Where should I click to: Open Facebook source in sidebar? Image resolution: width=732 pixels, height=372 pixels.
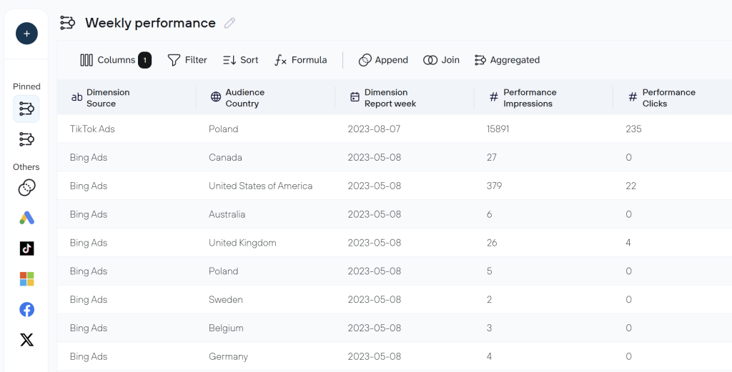(26, 309)
